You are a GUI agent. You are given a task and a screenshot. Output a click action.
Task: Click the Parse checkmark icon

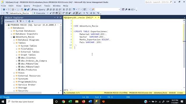[51, 13]
